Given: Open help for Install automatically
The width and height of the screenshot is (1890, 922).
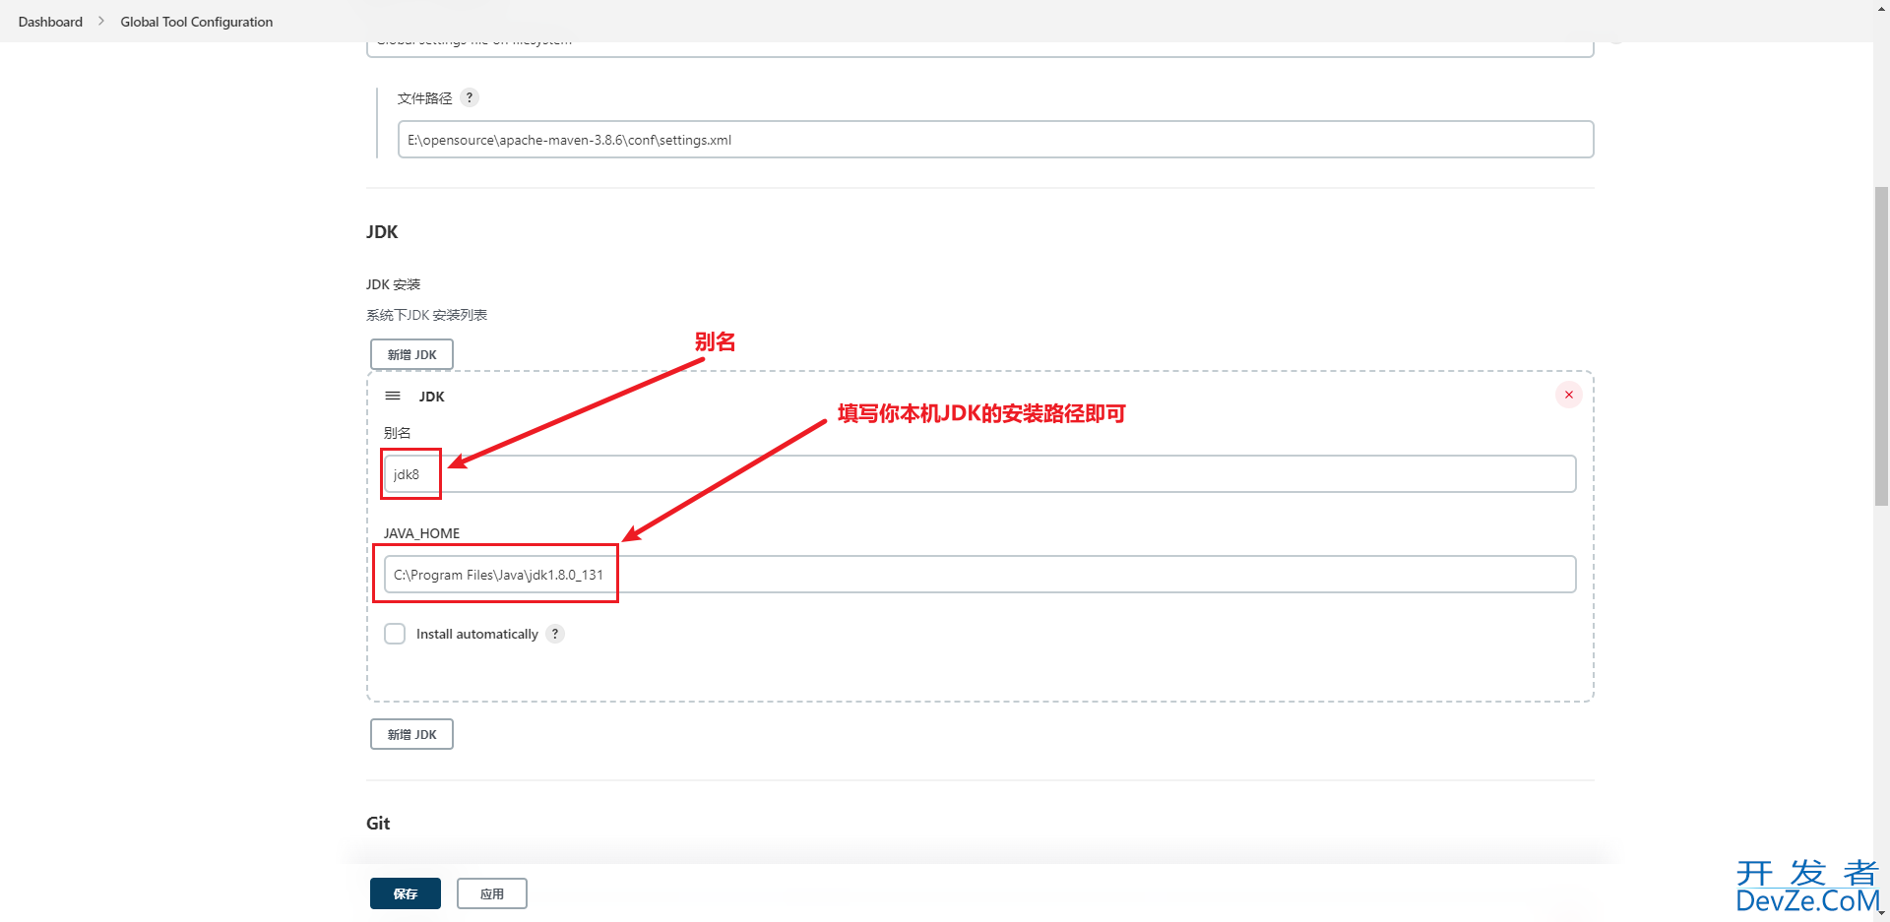Looking at the screenshot, I should tap(555, 634).
